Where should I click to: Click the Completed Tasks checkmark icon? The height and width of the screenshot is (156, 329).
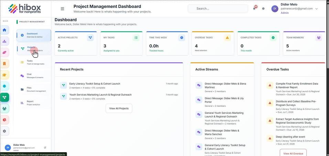273,38
